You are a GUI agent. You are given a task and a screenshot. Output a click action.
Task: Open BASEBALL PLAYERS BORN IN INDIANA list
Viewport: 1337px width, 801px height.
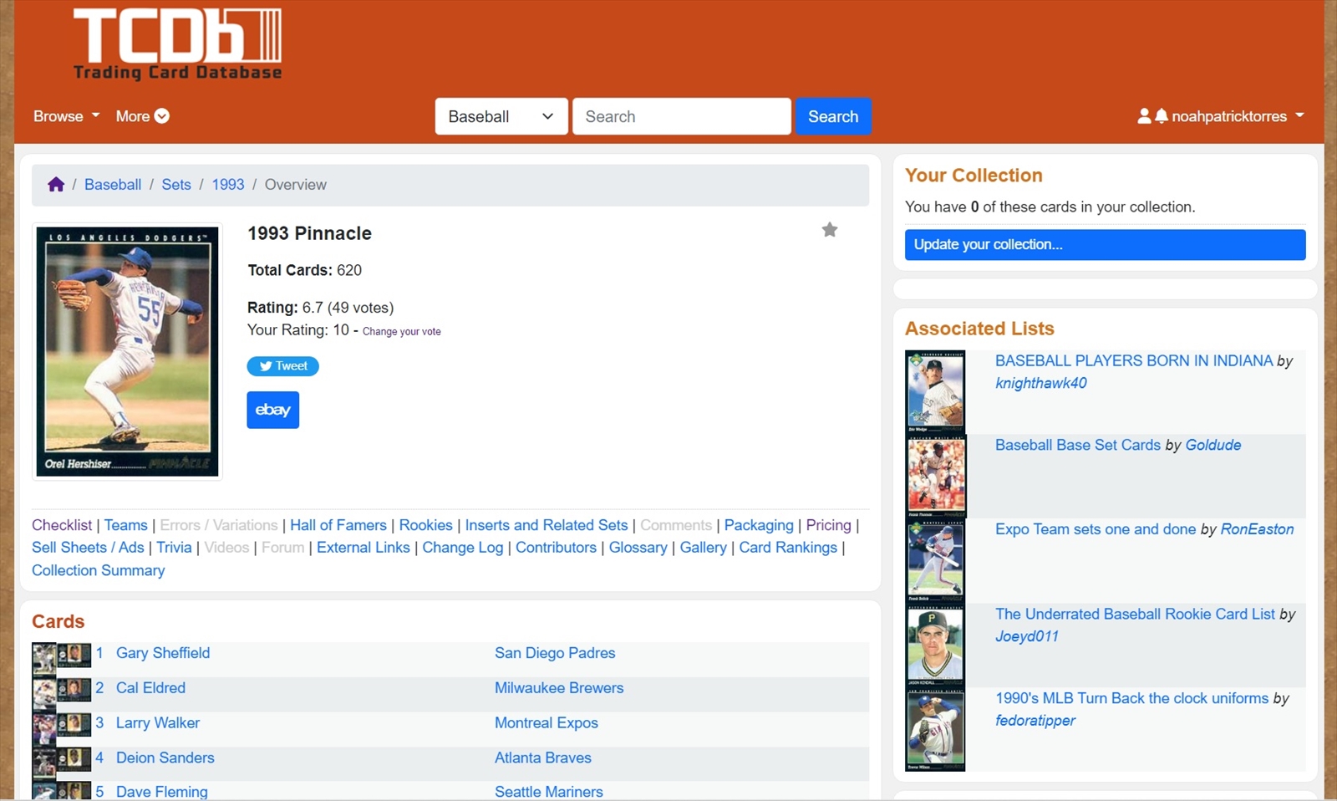click(x=1134, y=361)
